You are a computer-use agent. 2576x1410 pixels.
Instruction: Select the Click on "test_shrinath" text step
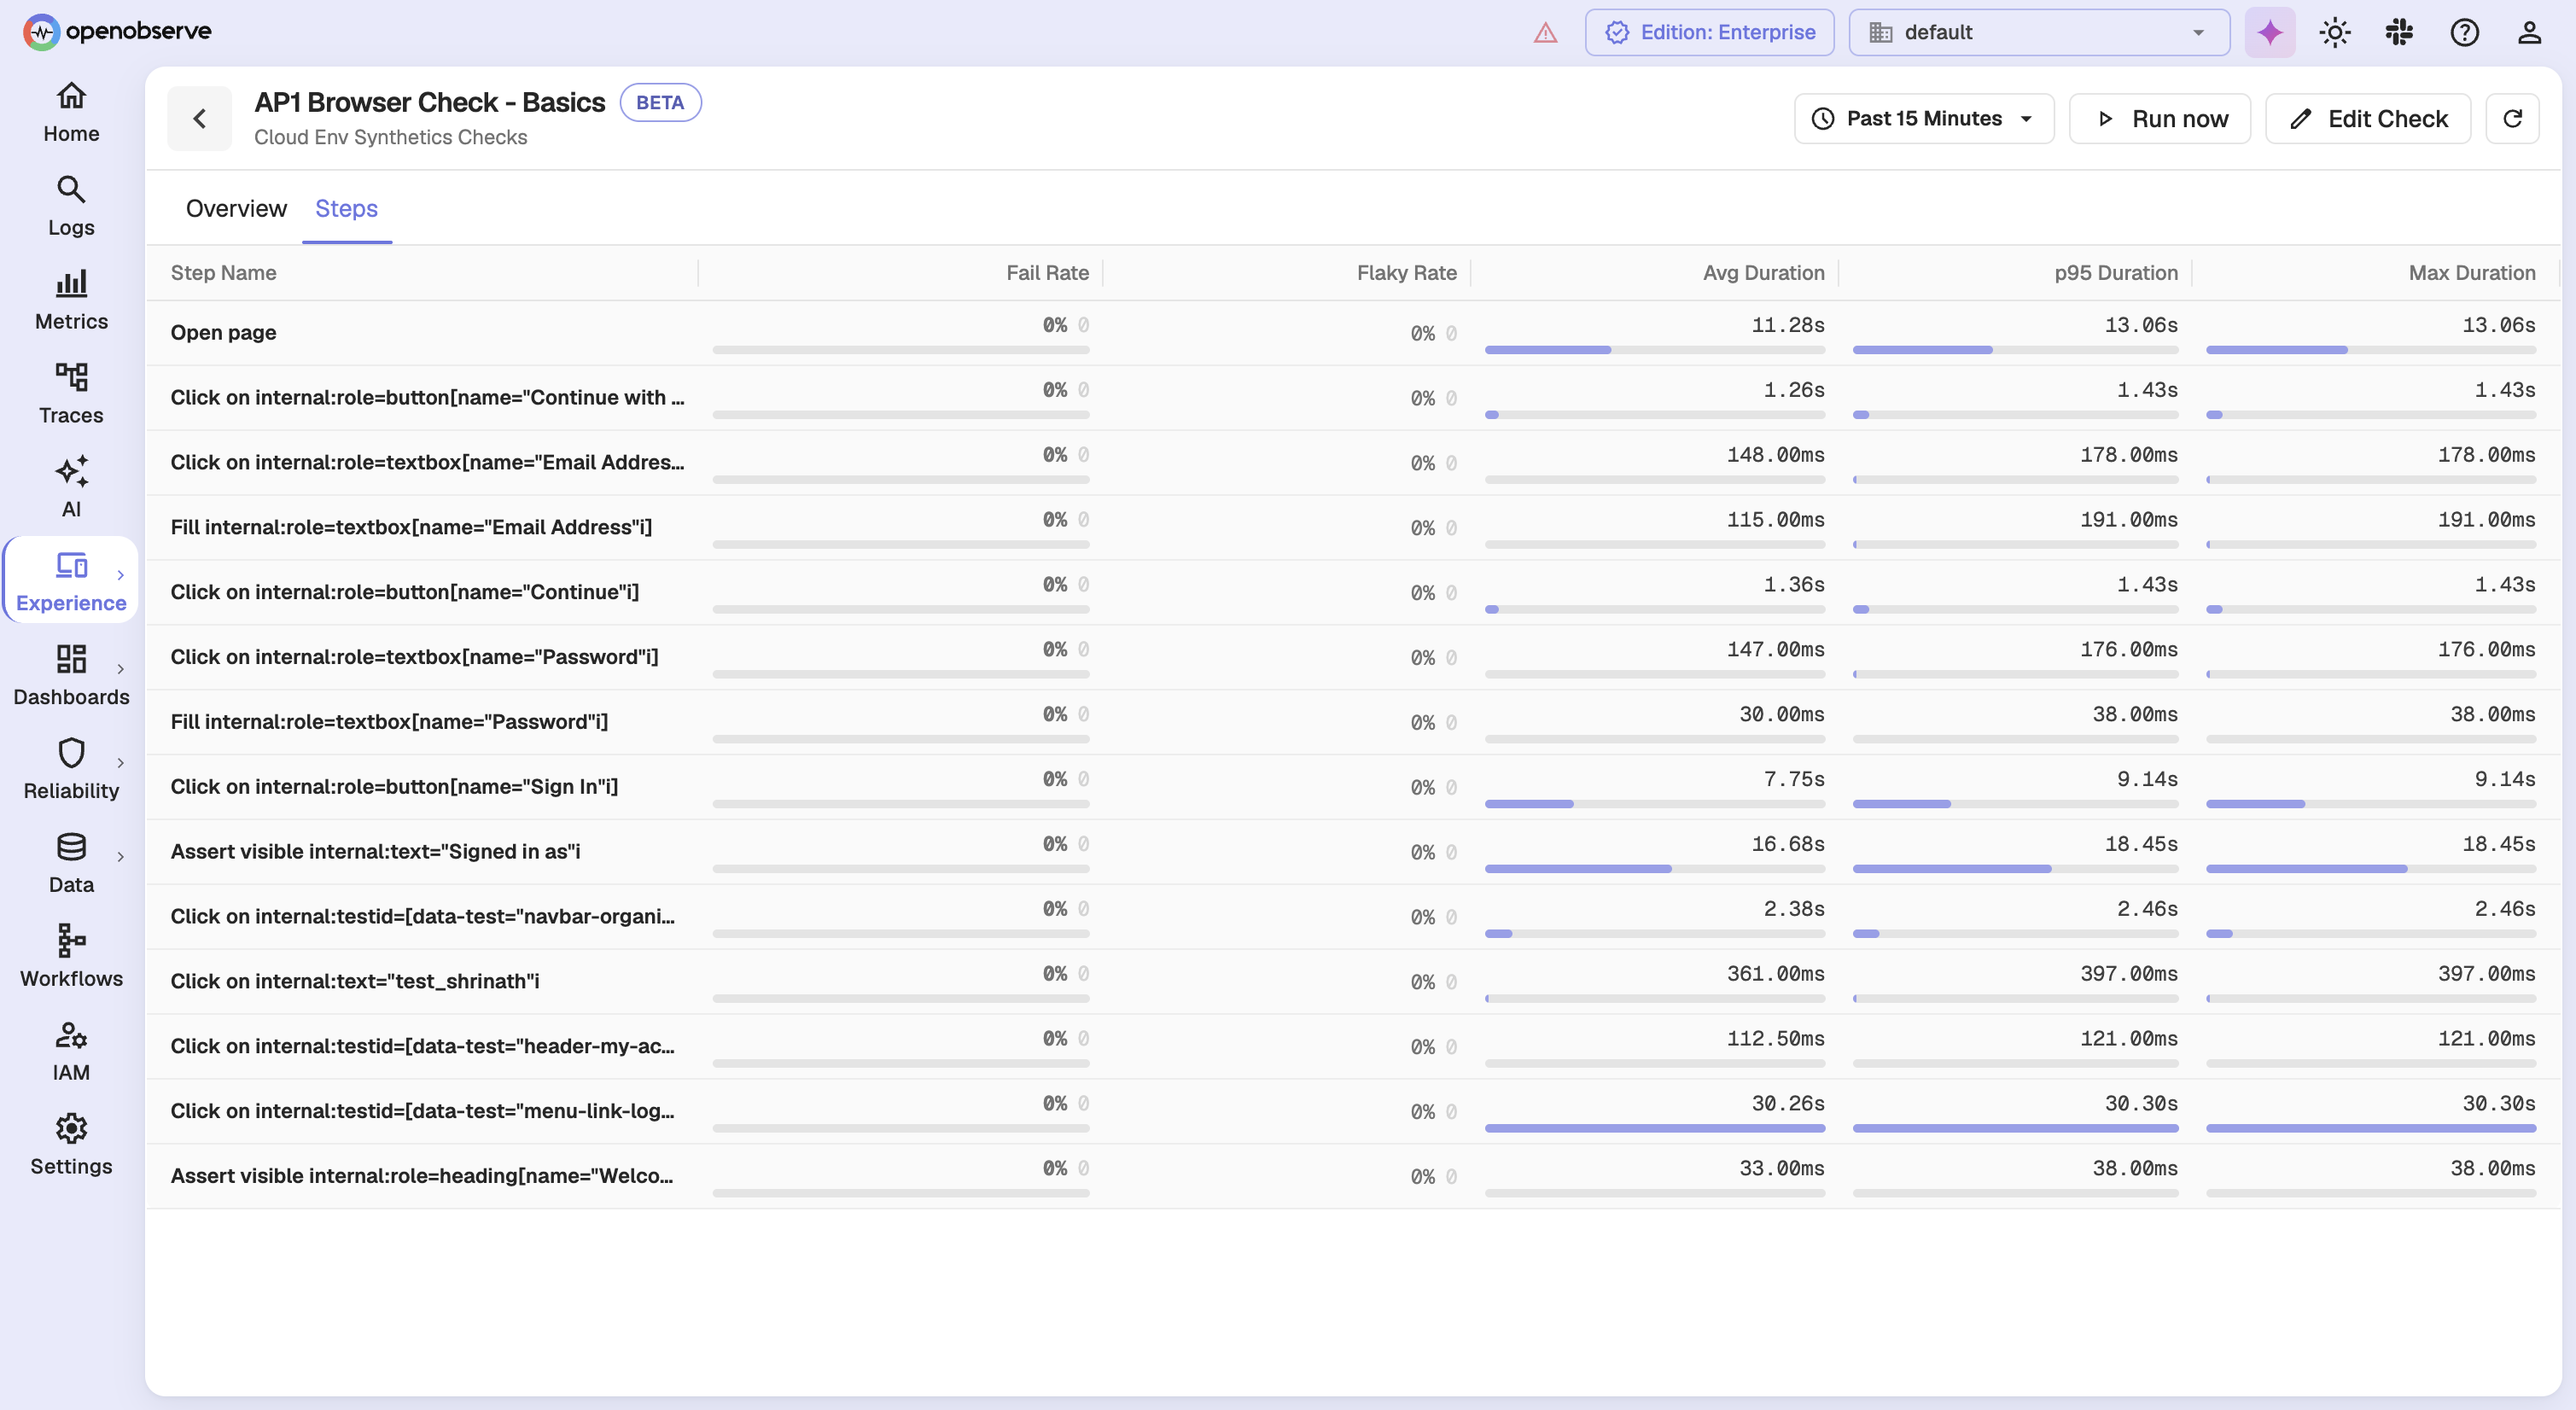(1353, 982)
